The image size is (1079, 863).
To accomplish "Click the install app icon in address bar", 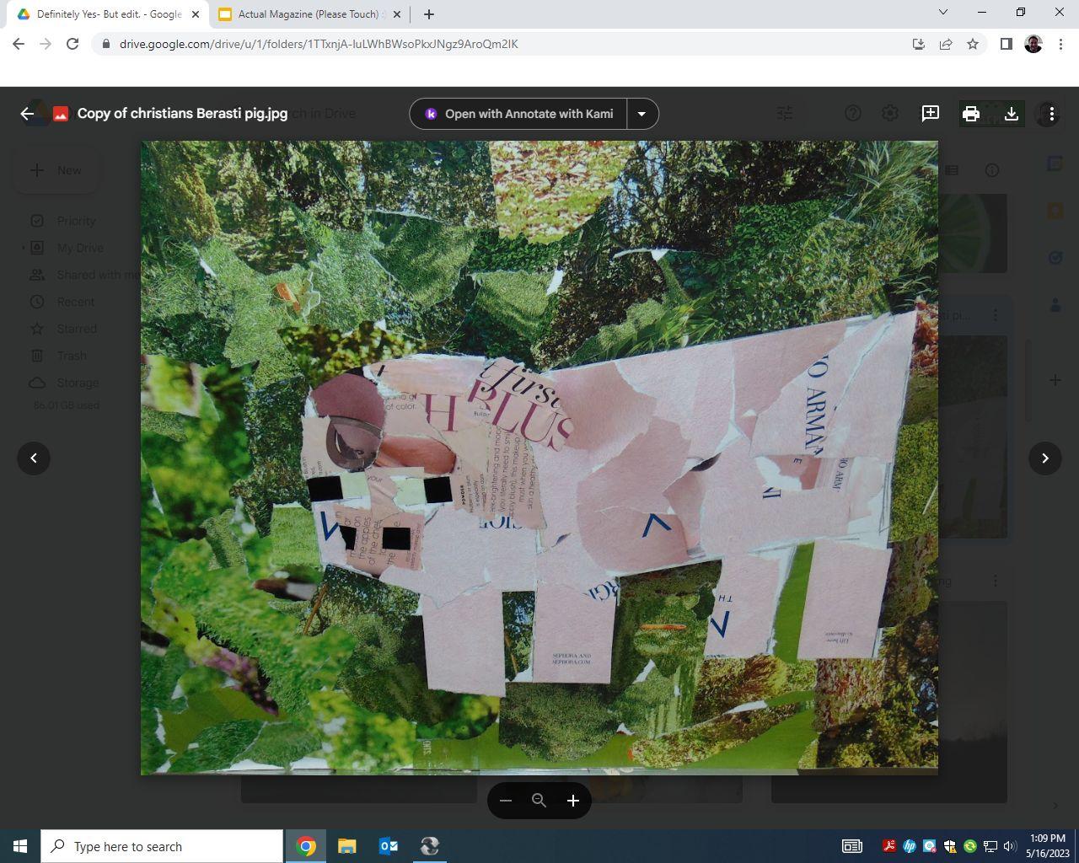I will click(x=919, y=44).
